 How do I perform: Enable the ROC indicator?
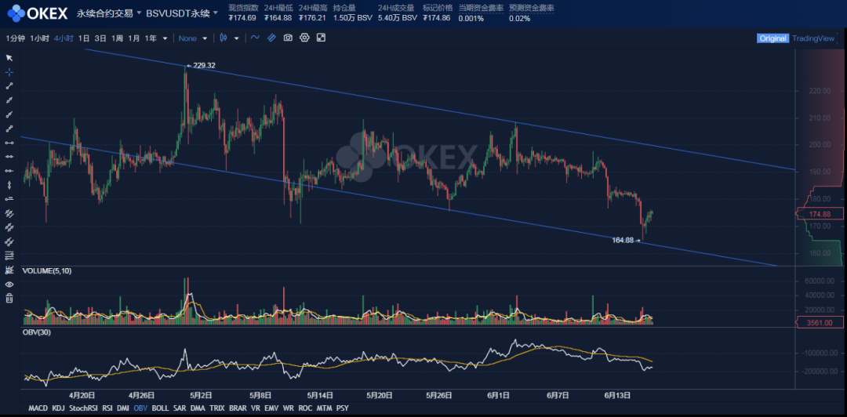305,408
